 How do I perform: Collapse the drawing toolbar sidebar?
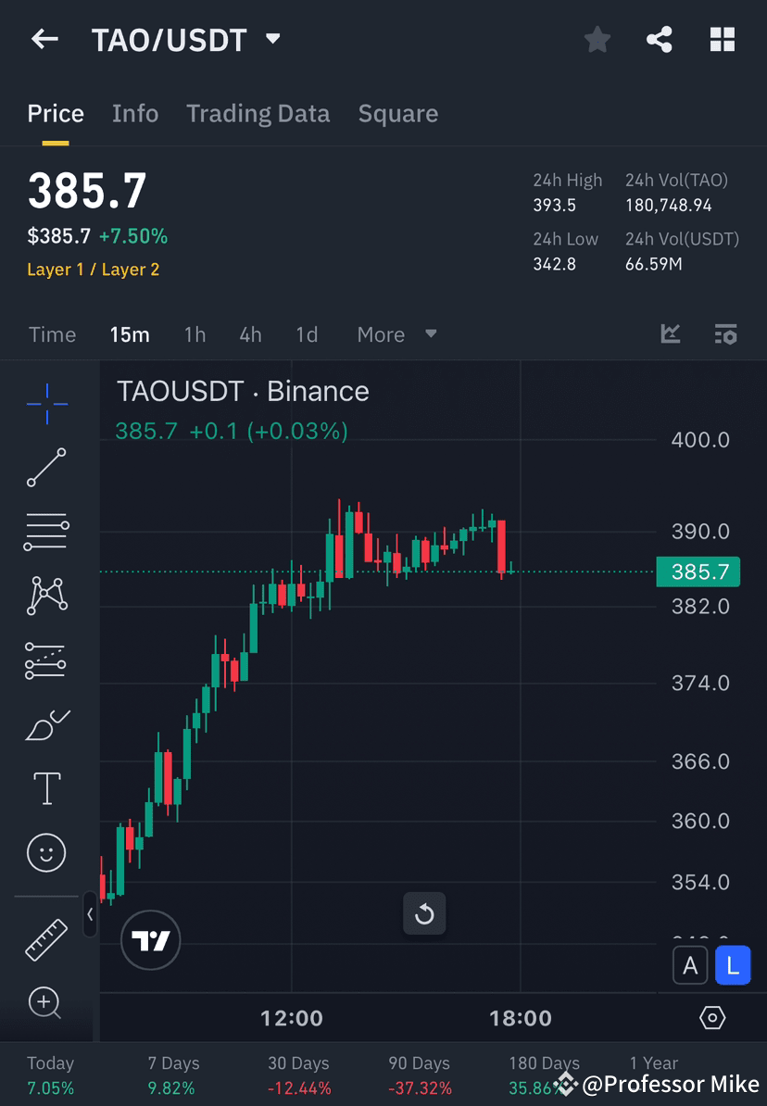(x=90, y=915)
